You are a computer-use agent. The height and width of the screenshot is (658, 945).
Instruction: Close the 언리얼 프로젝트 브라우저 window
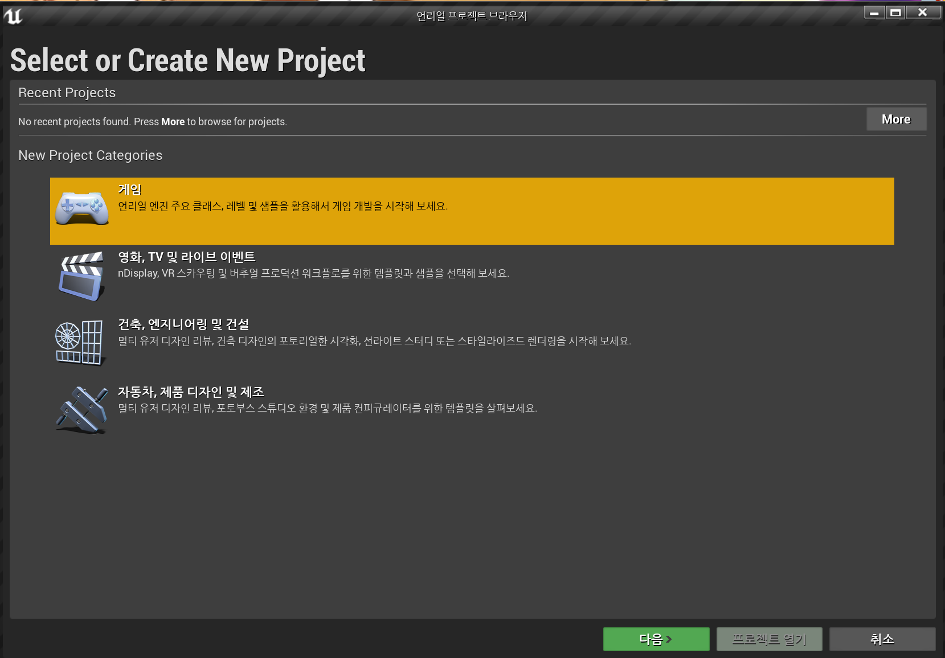(923, 13)
